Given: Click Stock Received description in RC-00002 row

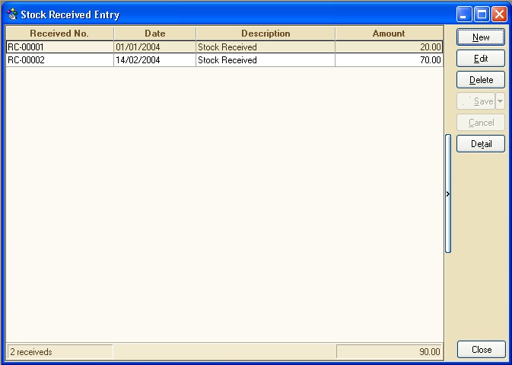Looking at the screenshot, I should pos(266,60).
